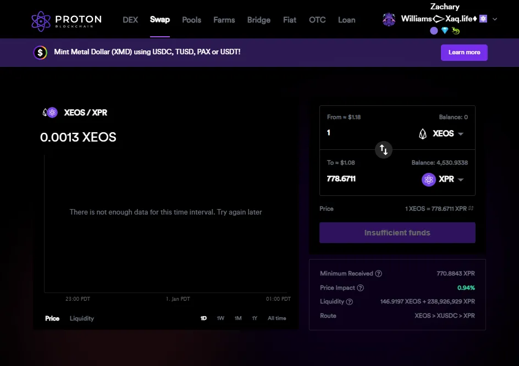
Task: Click the Metal Dollar coin icon
Action: (x=40, y=53)
